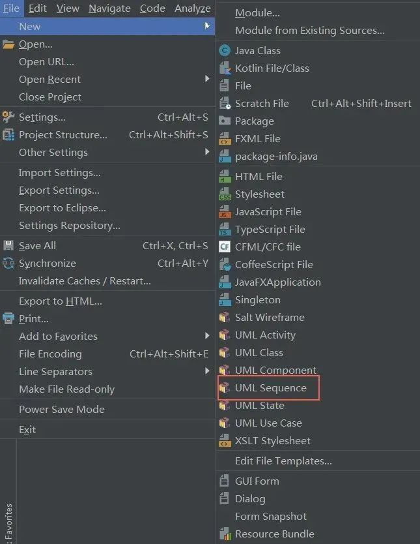Open the Analyze menu
The height and width of the screenshot is (544, 420).
(x=193, y=8)
